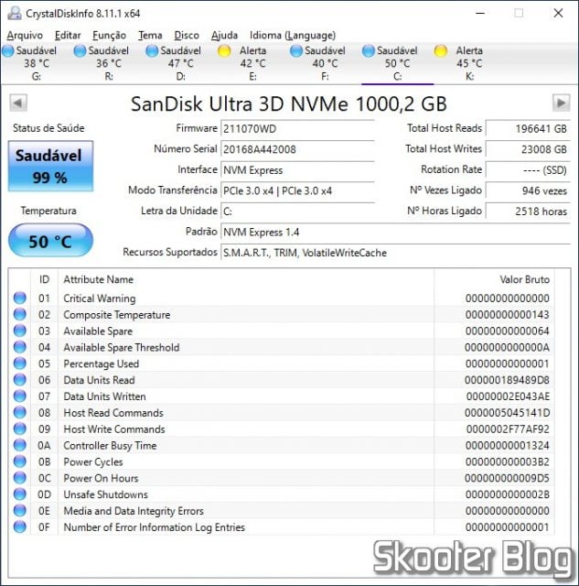Open the Função menu

[109, 35]
